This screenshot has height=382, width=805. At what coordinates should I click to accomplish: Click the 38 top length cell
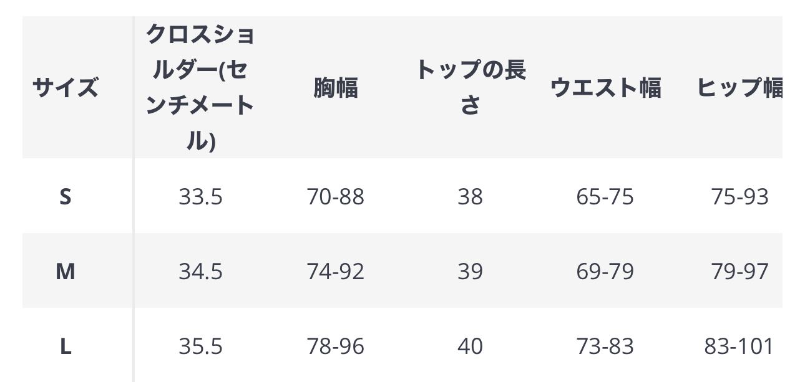click(470, 197)
